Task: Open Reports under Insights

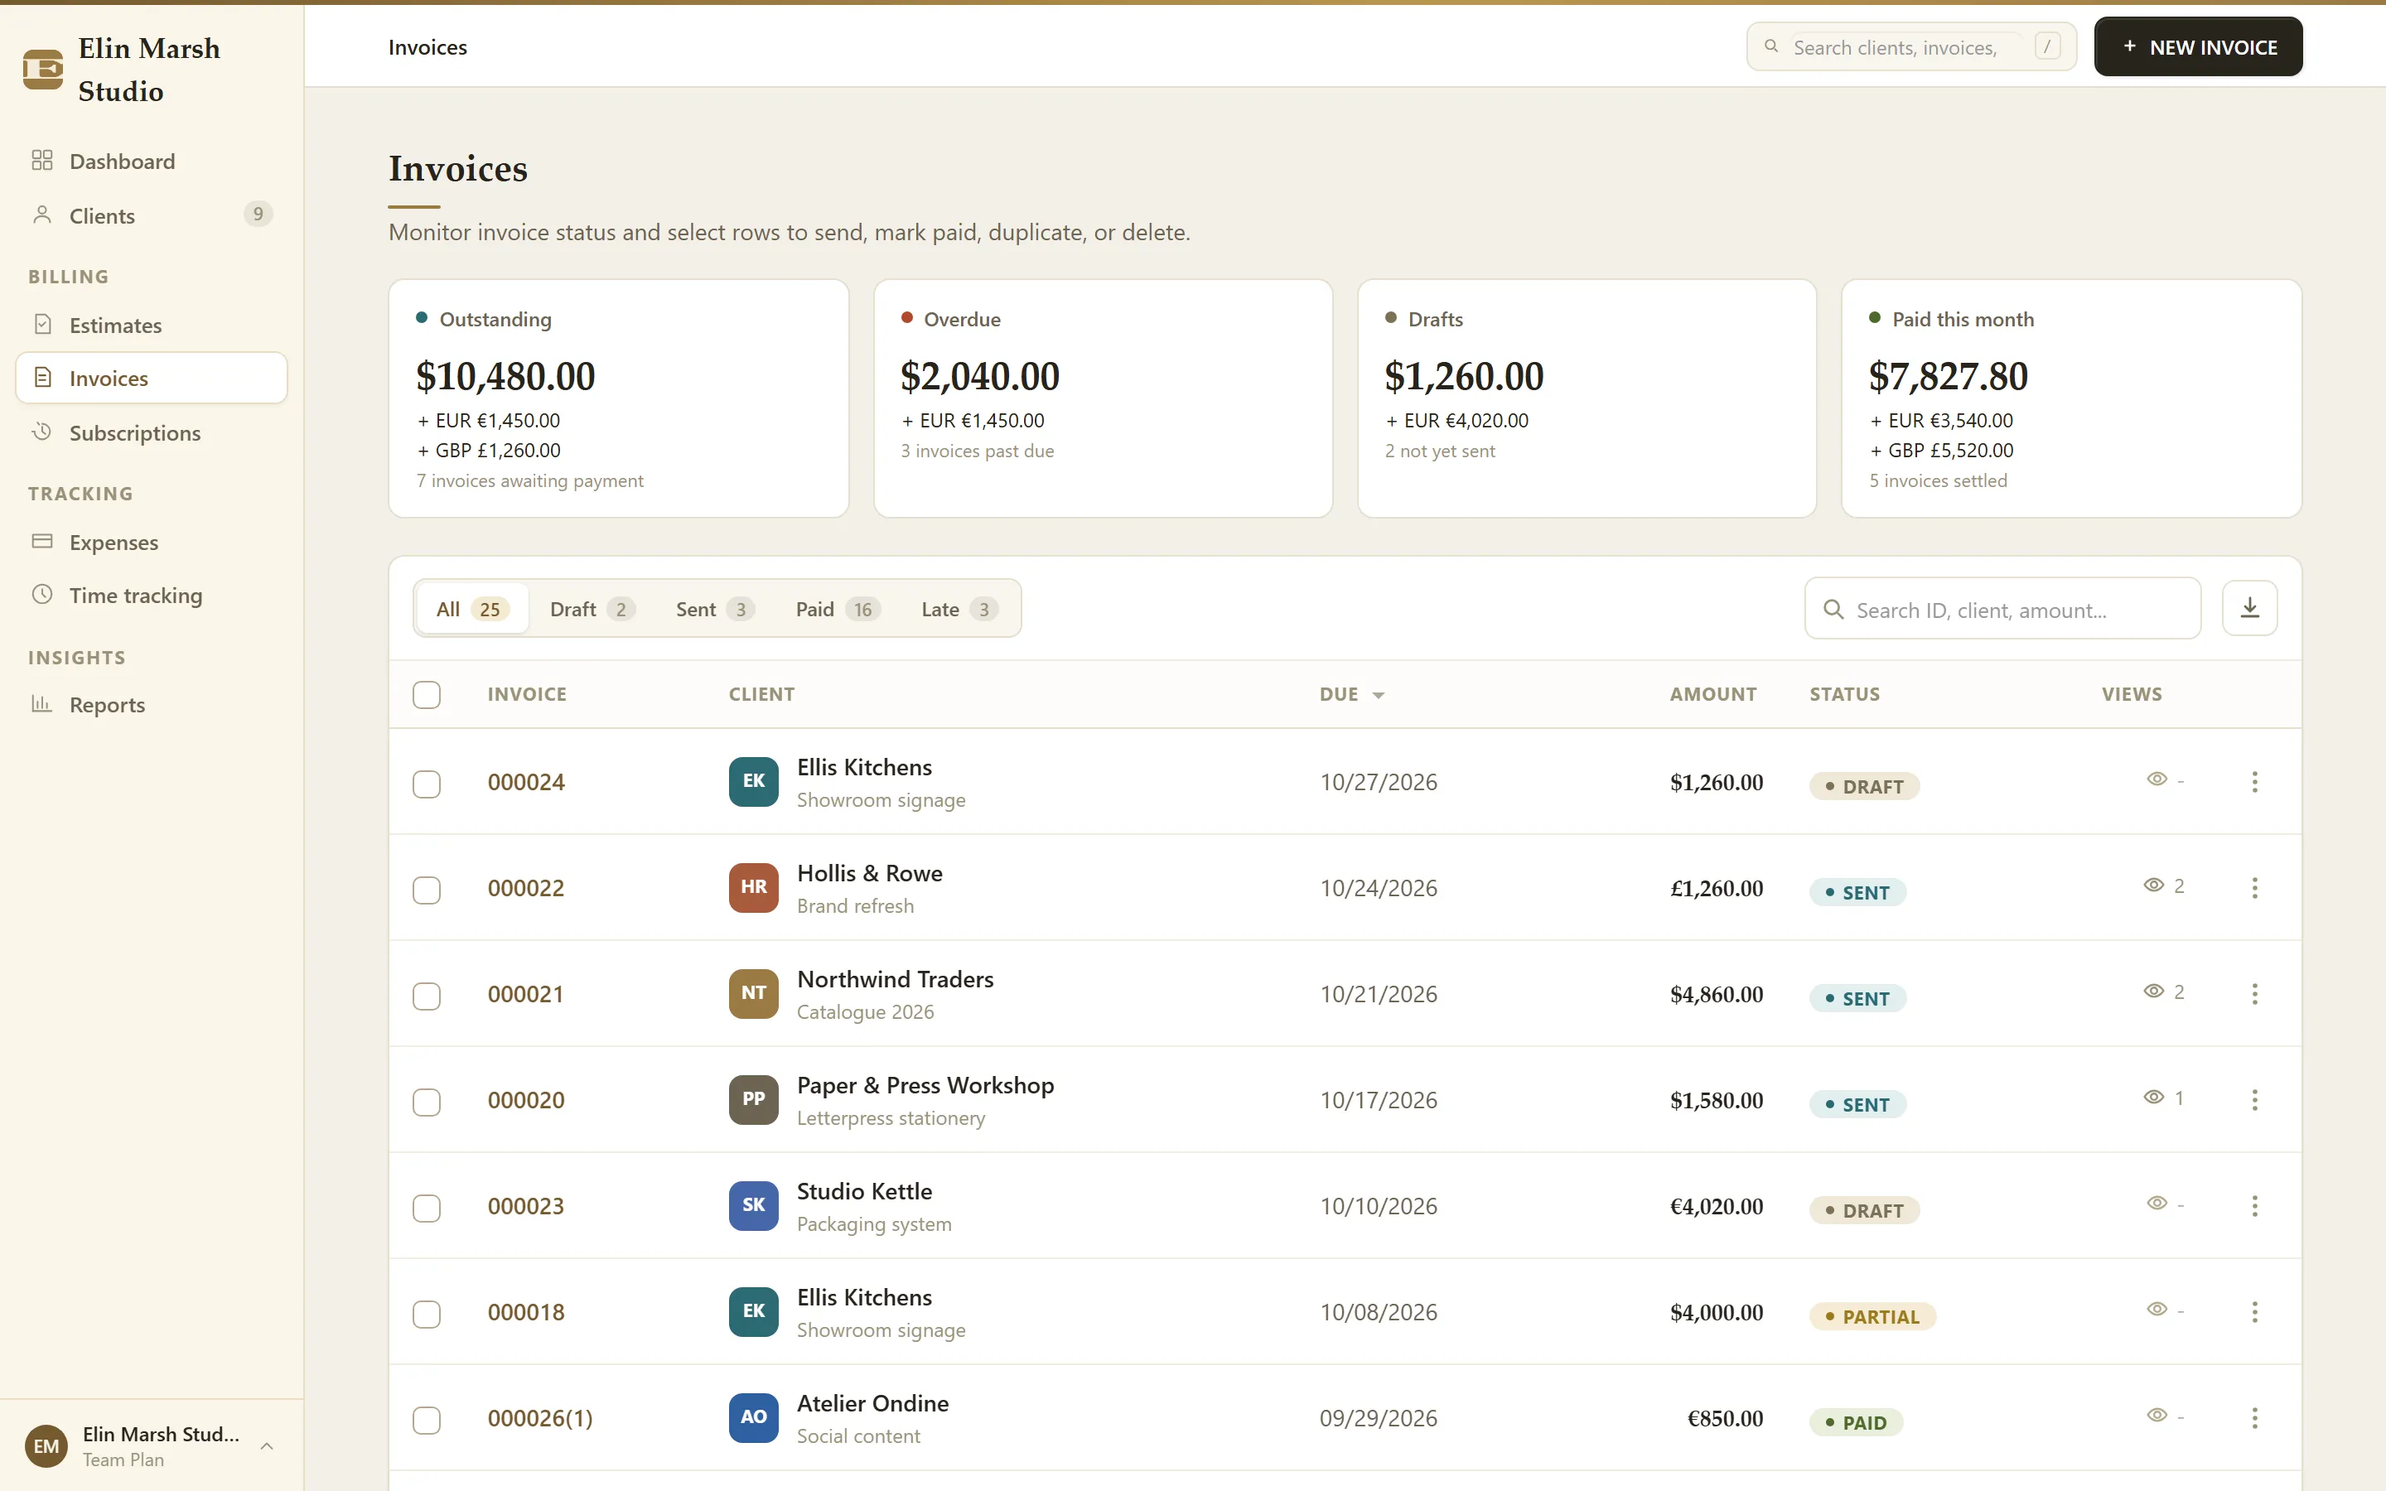Action: click(x=152, y=704)
